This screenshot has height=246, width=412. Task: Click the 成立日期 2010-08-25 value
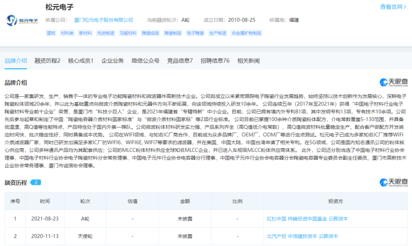[242, 20]
